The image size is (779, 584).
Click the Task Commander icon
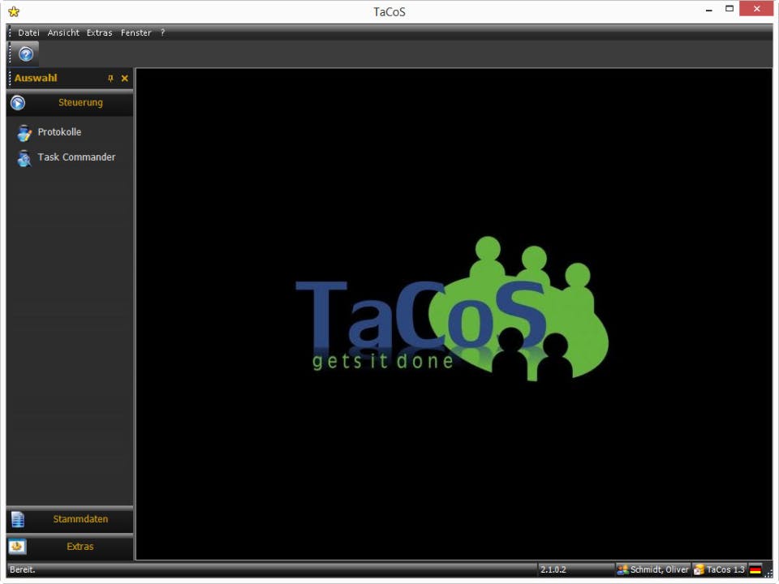[24, 158]
